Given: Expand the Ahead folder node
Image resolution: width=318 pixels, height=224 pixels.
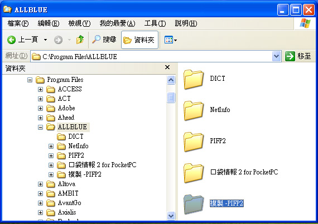Looking at the screenshot, I should tap(40, 118).
